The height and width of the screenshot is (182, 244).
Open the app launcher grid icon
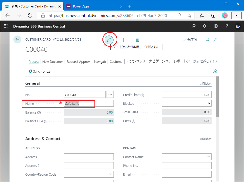[6, 26]
